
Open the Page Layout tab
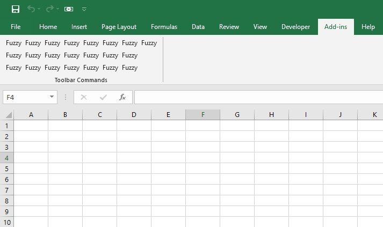click(119, 27)
